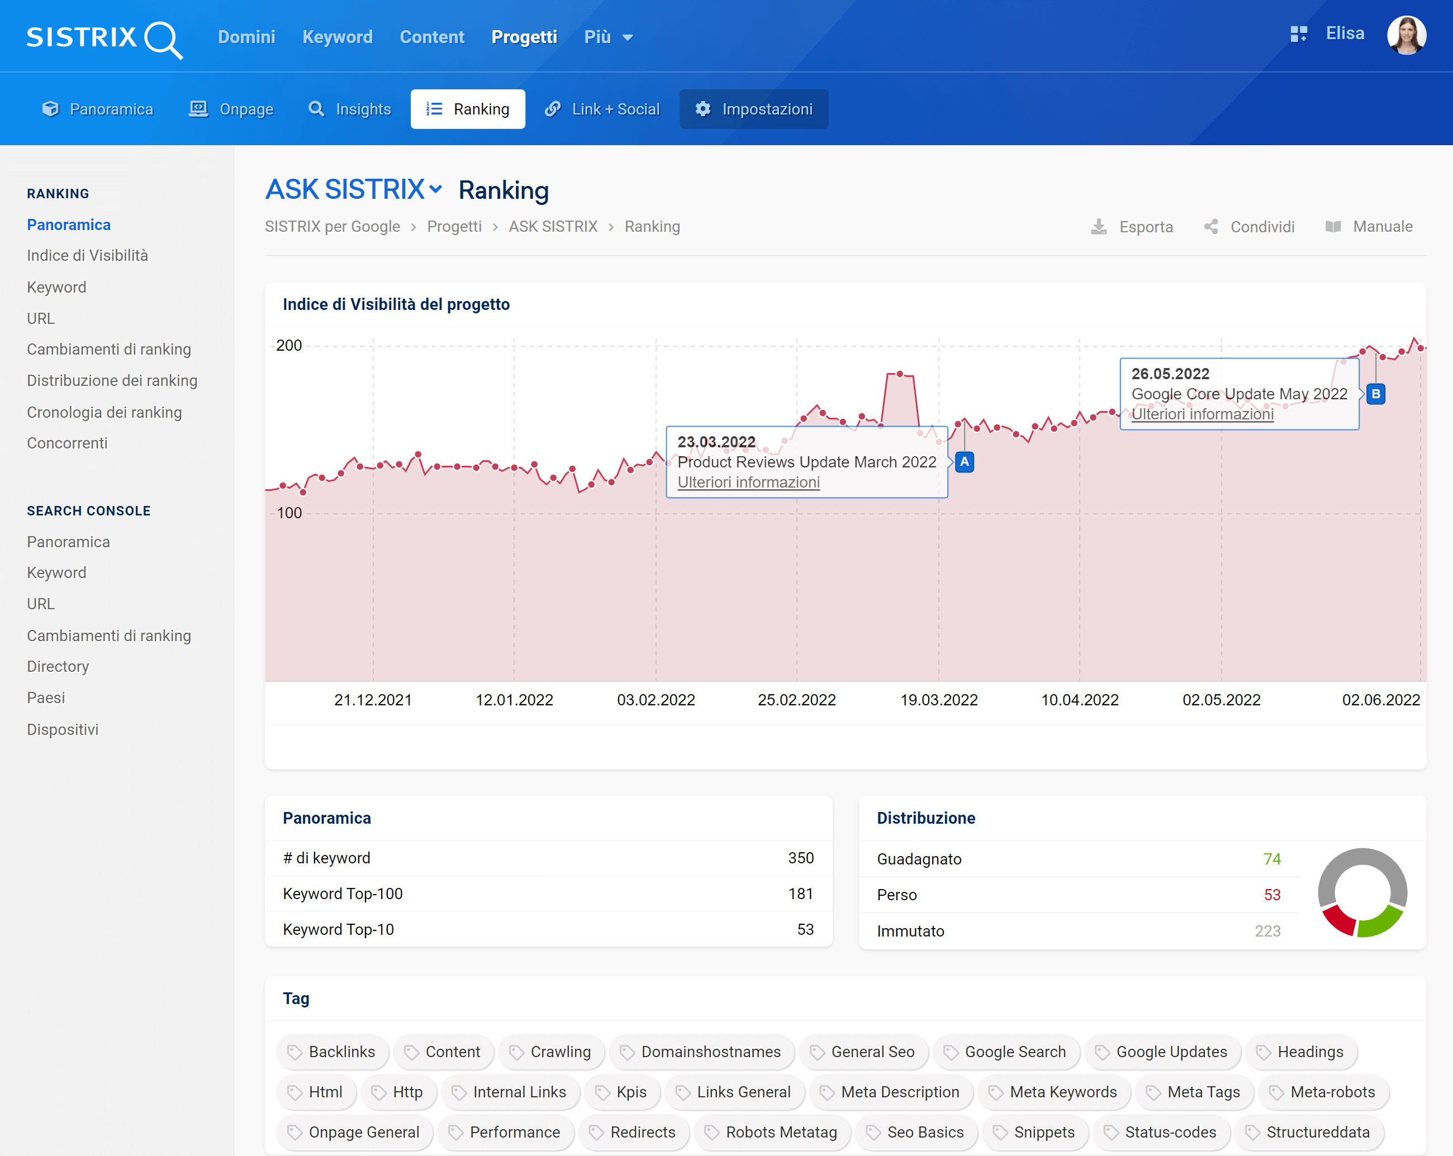Click Ulteriori informazioni for Core Update May
This screenshot has height=1156, width=1453.
(1202, 415)
